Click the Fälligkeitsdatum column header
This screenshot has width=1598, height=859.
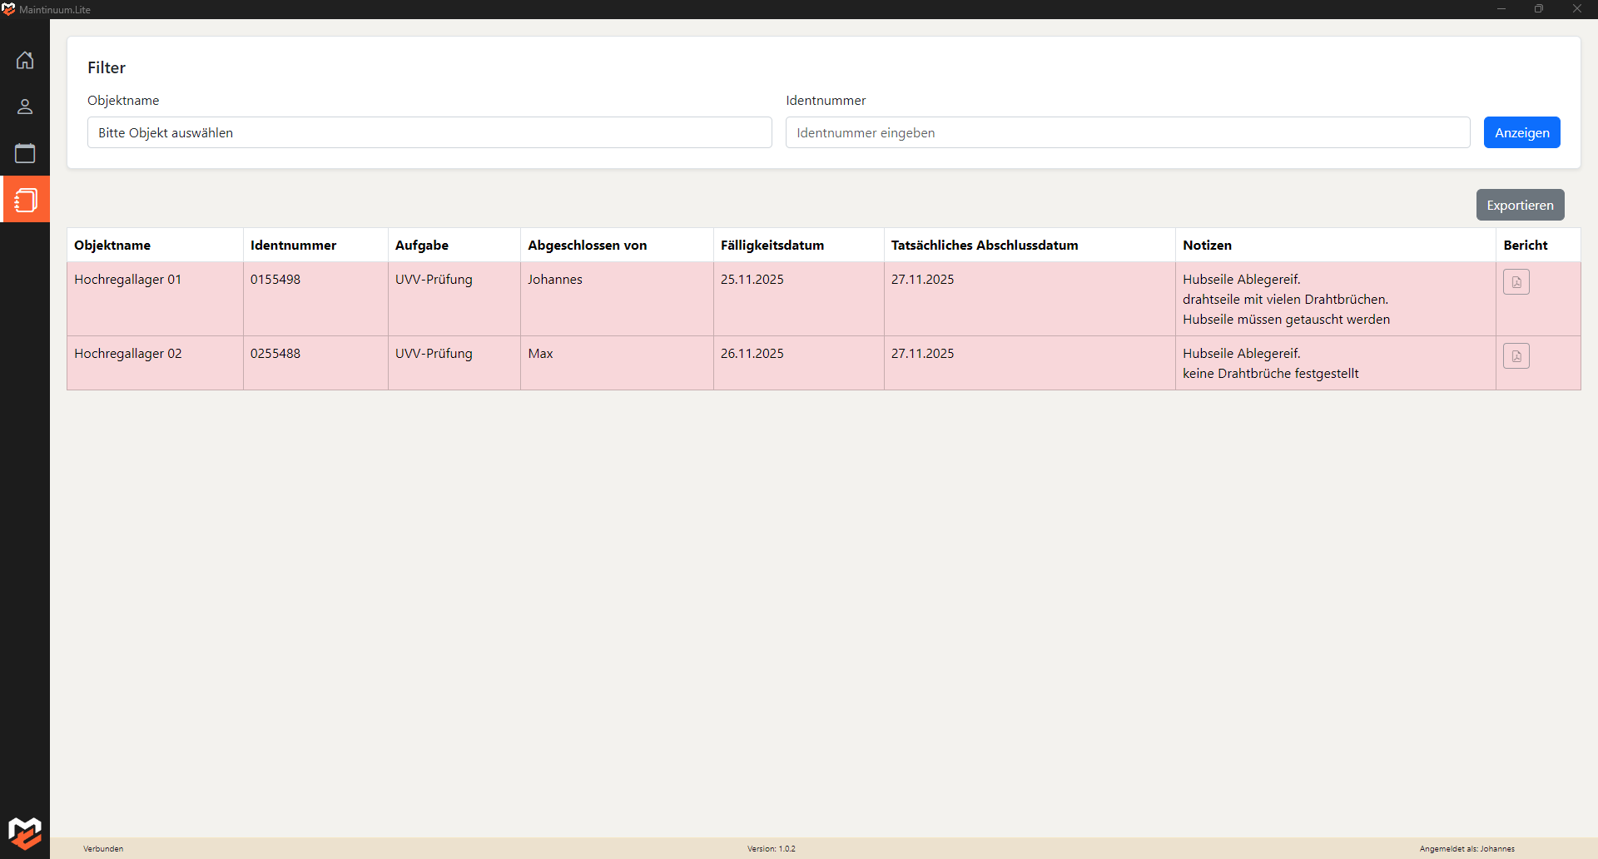point(772,245)
